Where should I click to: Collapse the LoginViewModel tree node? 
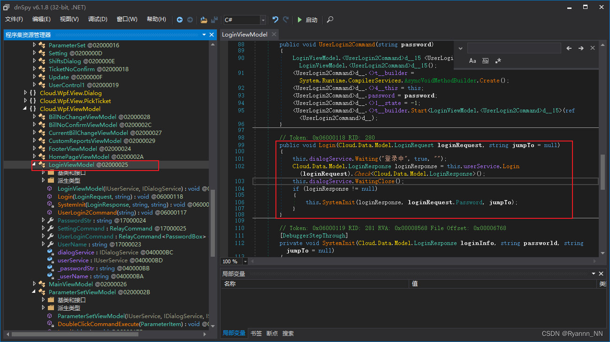point(34,164)
